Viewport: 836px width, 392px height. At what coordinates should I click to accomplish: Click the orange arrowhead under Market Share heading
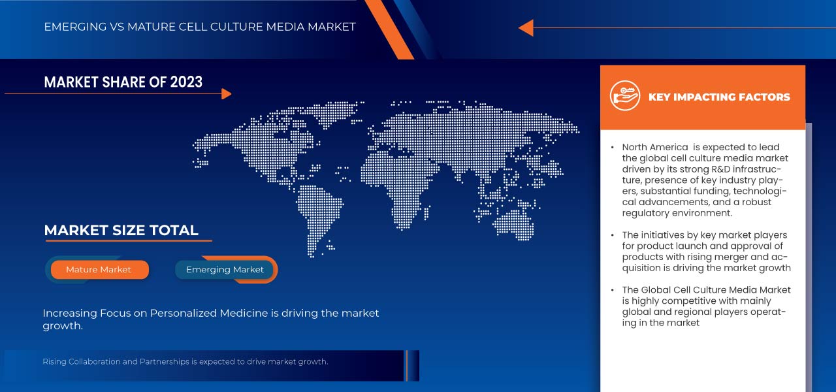[x=226, y=94]
